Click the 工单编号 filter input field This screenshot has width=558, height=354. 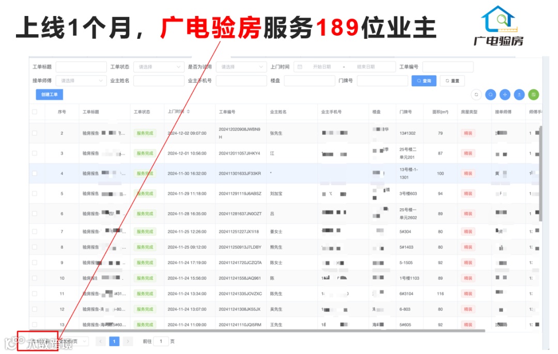[448, 67]
